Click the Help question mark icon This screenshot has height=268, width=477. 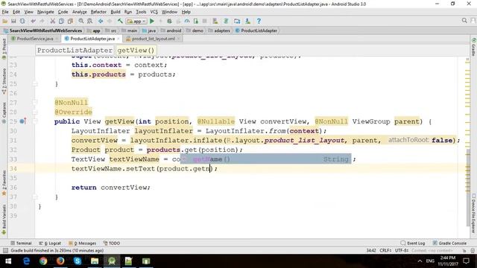(259, 21)
